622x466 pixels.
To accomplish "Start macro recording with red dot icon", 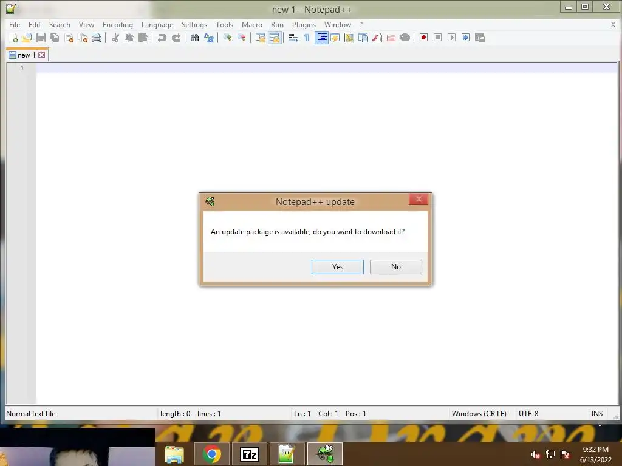I will pos(423,38).
